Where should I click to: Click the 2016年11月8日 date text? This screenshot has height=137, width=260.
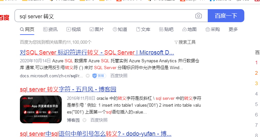tap(81, 98)
